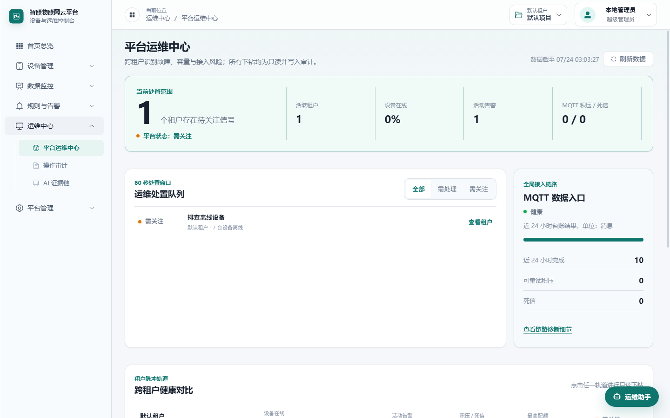The image size is (670, 418).
Task: Open 平台运维中心 submenu item
Action: [x=61, y=148]
